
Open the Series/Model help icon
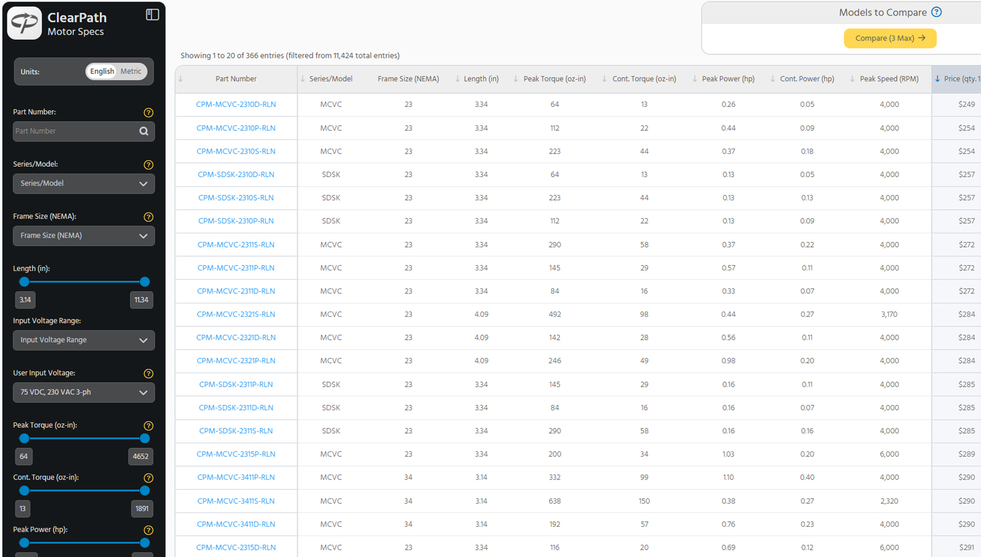pyautogui.click(x=148, y=165)
